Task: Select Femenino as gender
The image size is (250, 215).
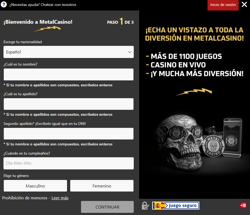Action: point(102,186)
